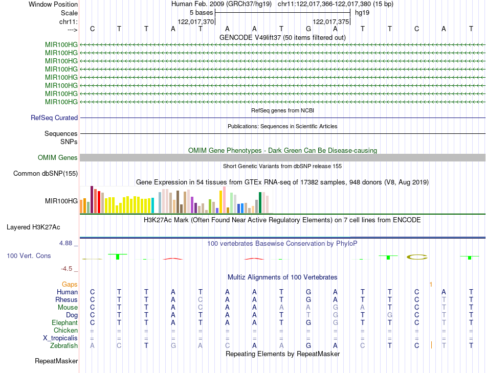Open Repeating Elements by RepeatMasker title
This screenshot has height=373, width=486.
click(x=282, y=354)
